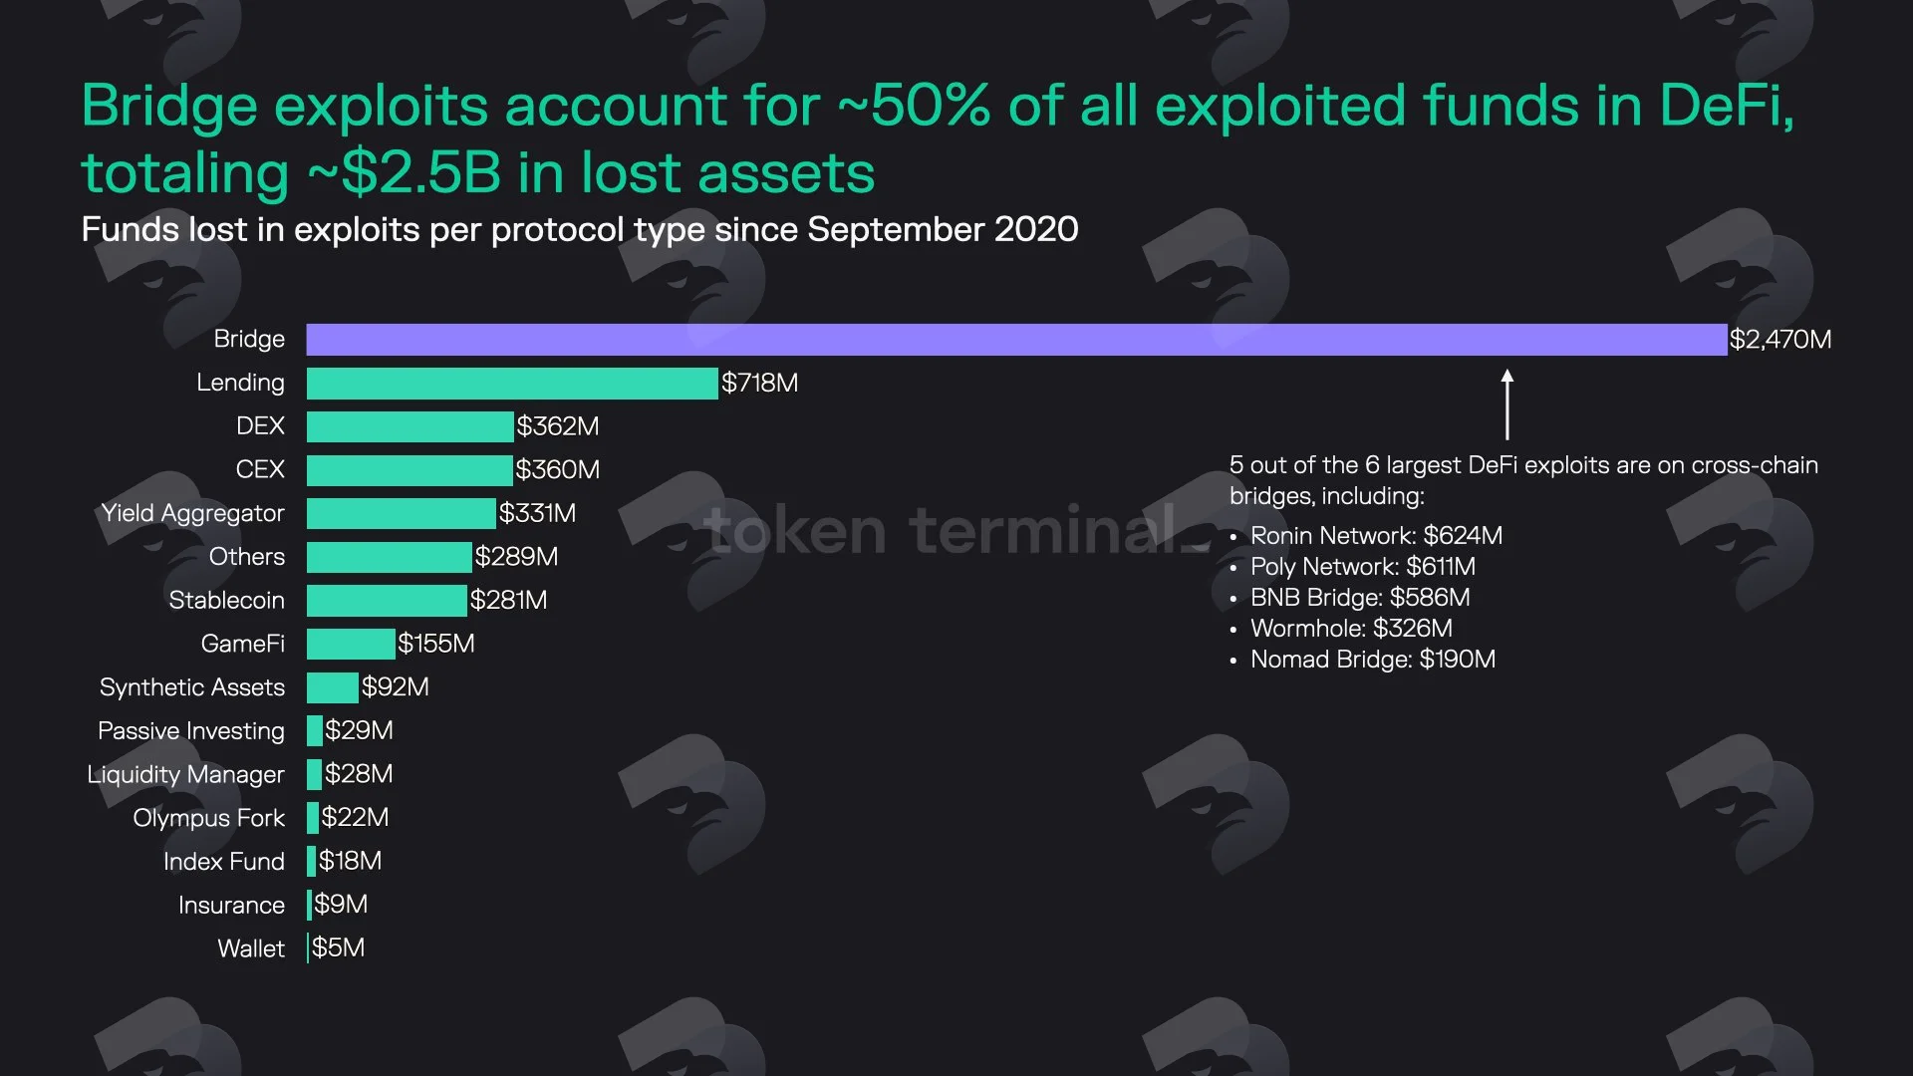Select the DEX bar
Image resolution: width=1913 pixels, height=1076 pixels.
410,426
